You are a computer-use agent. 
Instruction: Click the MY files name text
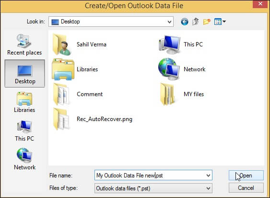(x=194, y=94)
